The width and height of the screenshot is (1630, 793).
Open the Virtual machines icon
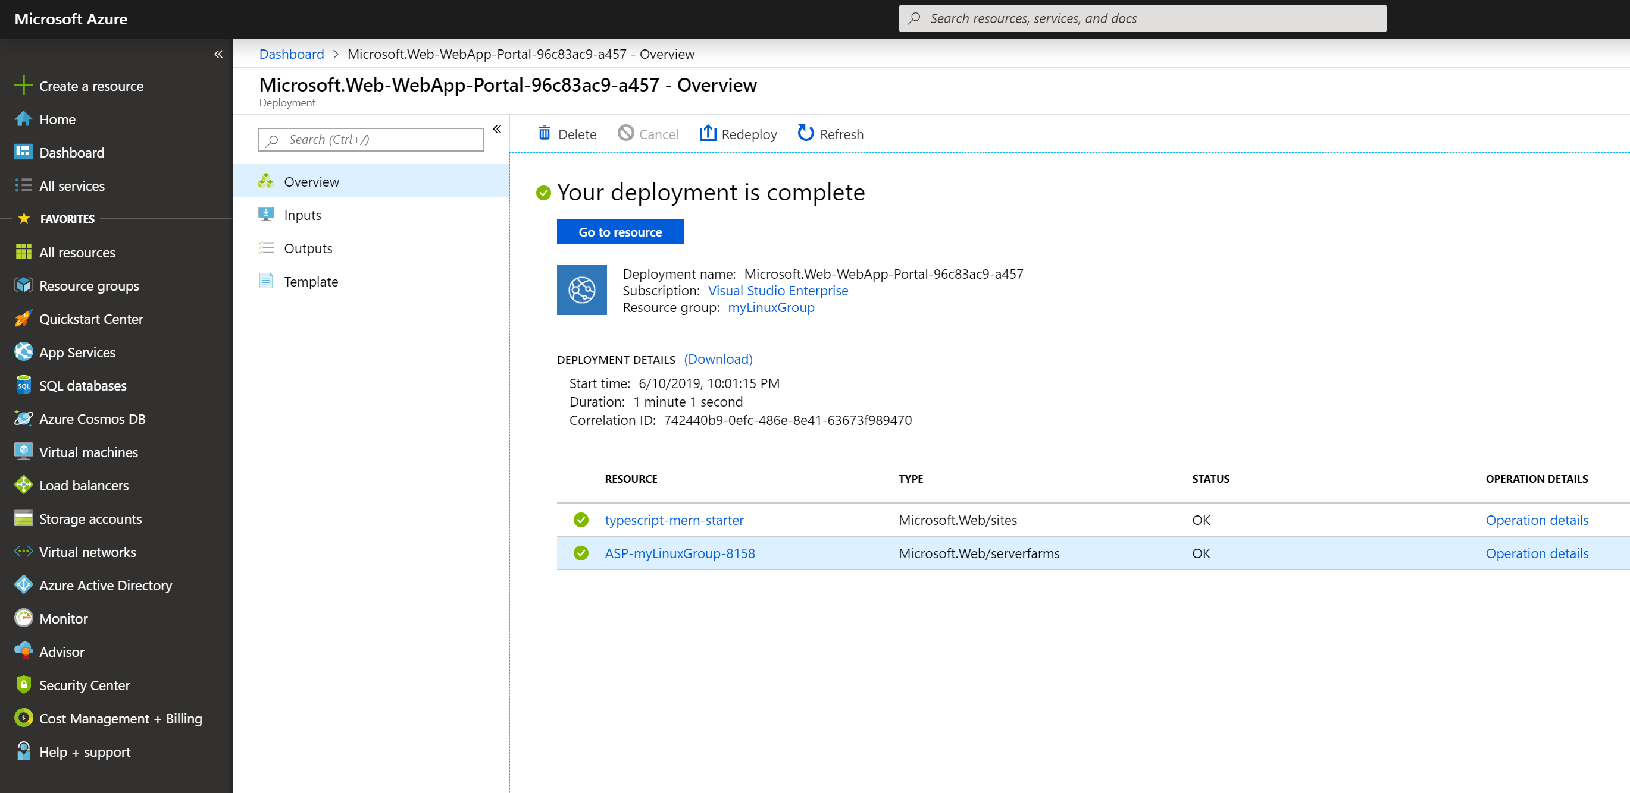coord(23,452)
